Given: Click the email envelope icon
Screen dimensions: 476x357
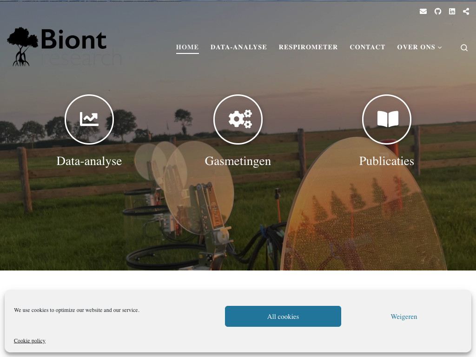Looking at the screenshot, I should (423, 12).
